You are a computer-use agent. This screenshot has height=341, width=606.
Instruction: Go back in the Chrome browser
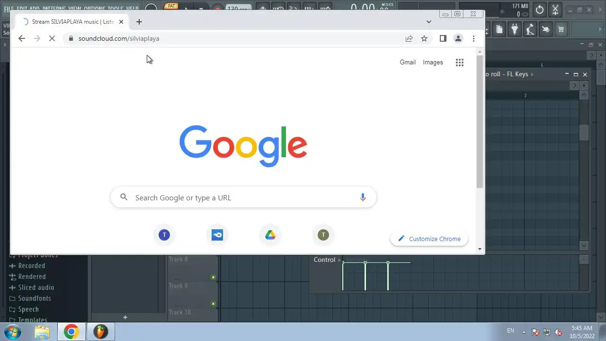click(22, 38)
